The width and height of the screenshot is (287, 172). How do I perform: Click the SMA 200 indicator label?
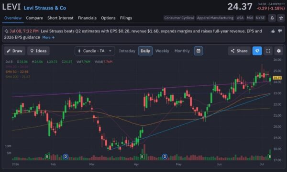tap(18, 77)
